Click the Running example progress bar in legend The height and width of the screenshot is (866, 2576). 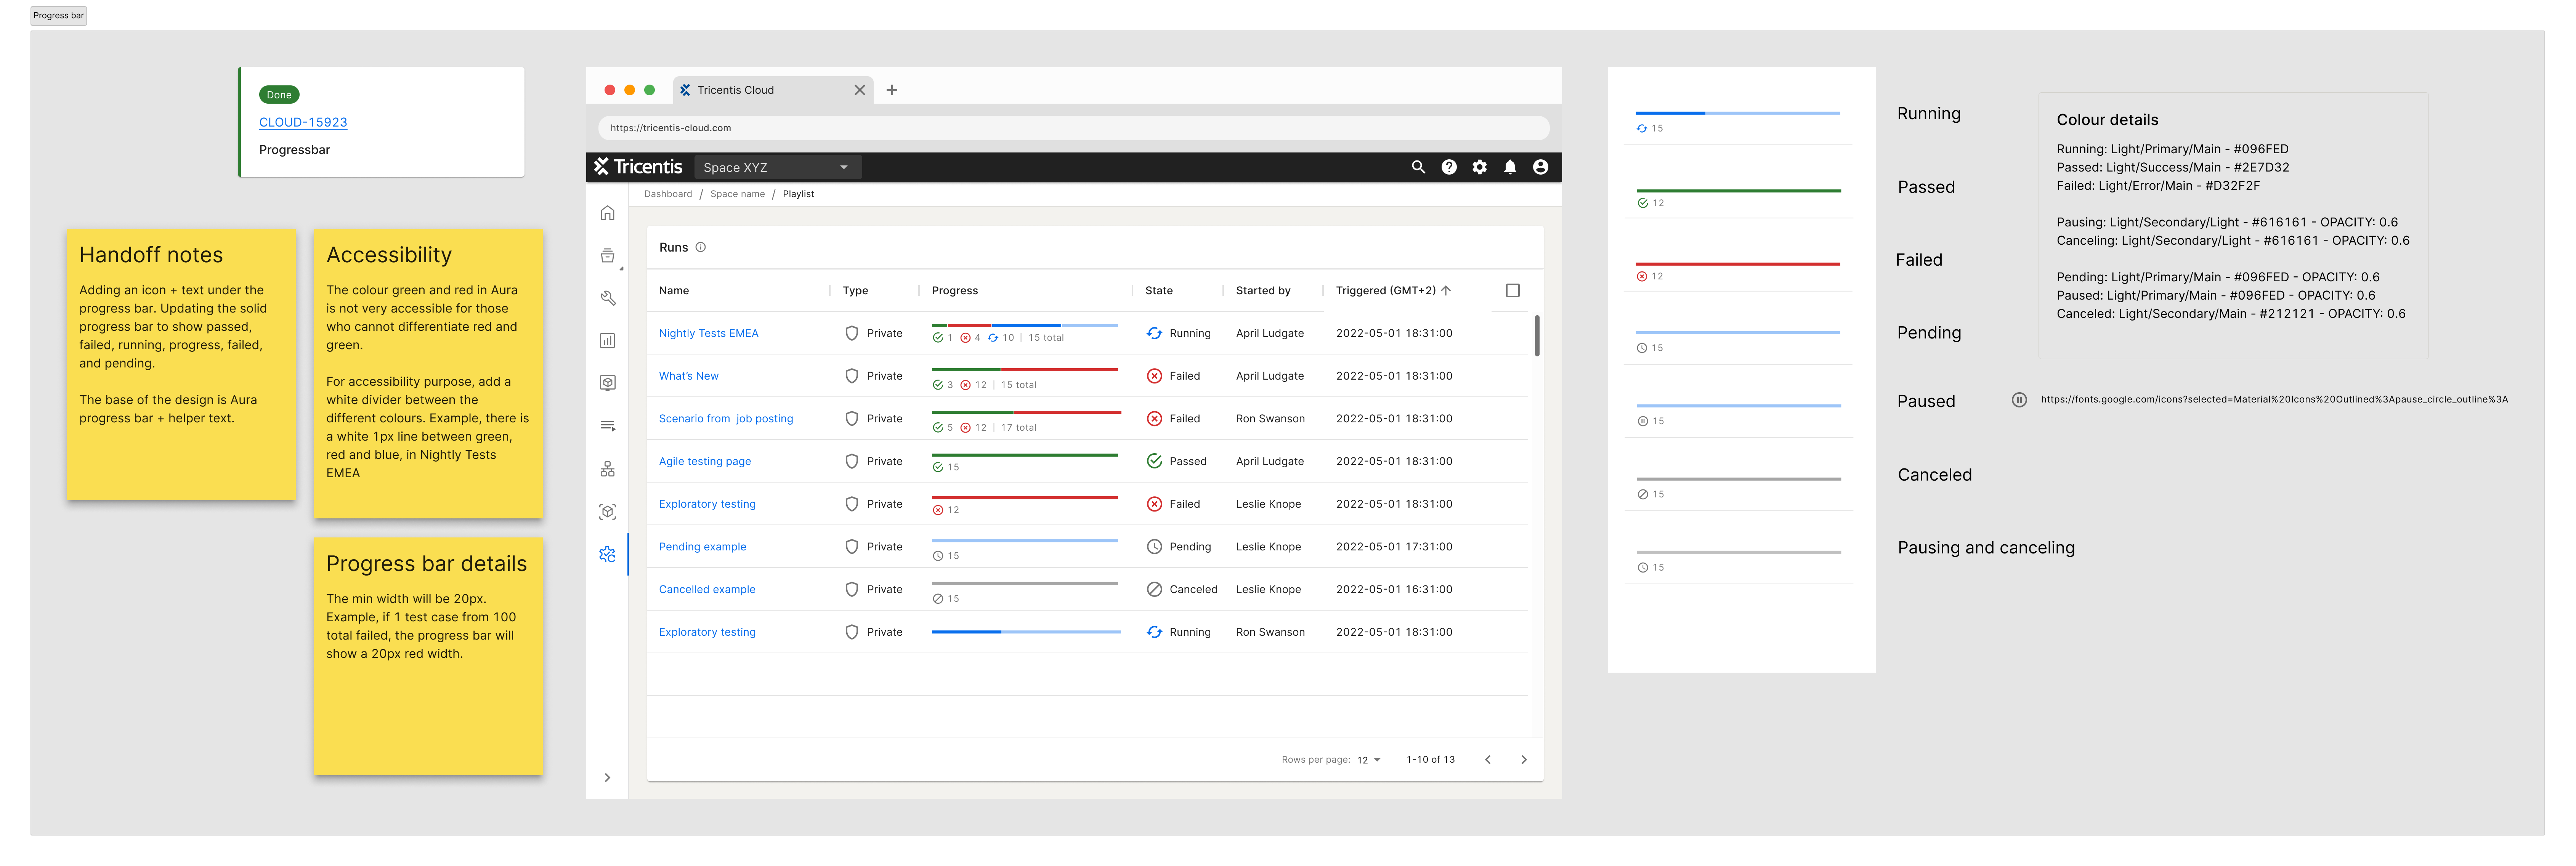point(1738,113)
